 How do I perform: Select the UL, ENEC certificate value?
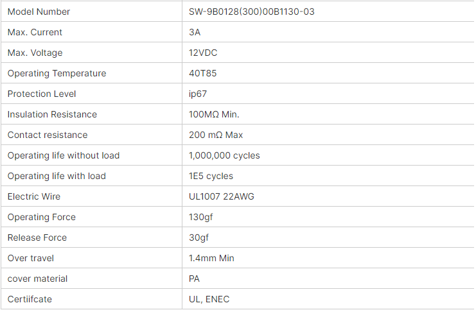(x=209, y=299)
